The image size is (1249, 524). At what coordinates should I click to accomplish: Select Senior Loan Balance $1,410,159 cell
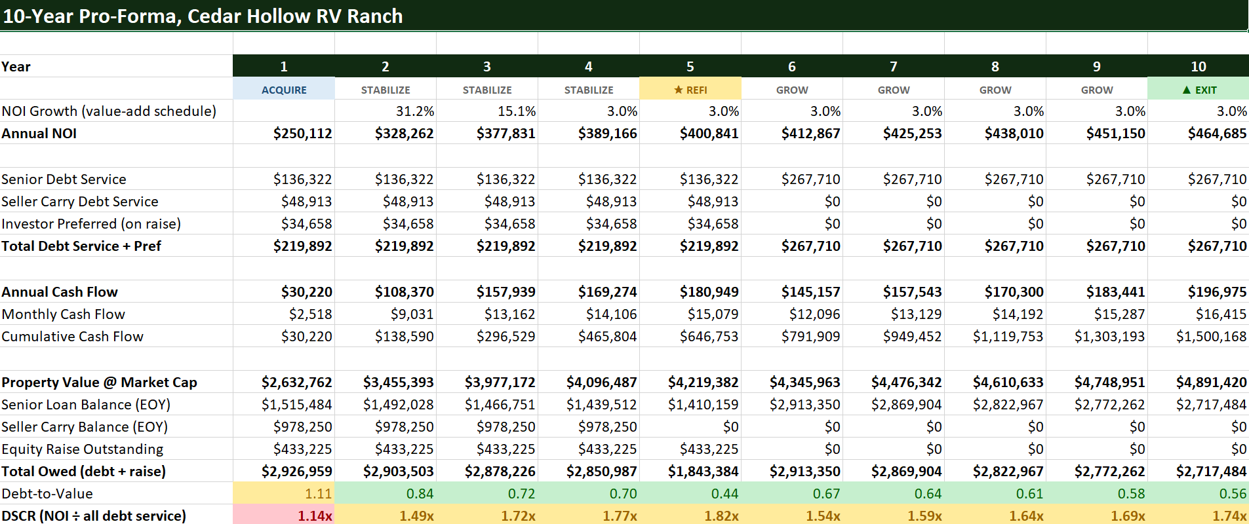click(690, 405)
